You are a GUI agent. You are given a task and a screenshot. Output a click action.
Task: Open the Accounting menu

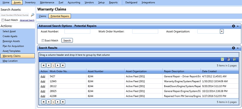tap(74, 2)
